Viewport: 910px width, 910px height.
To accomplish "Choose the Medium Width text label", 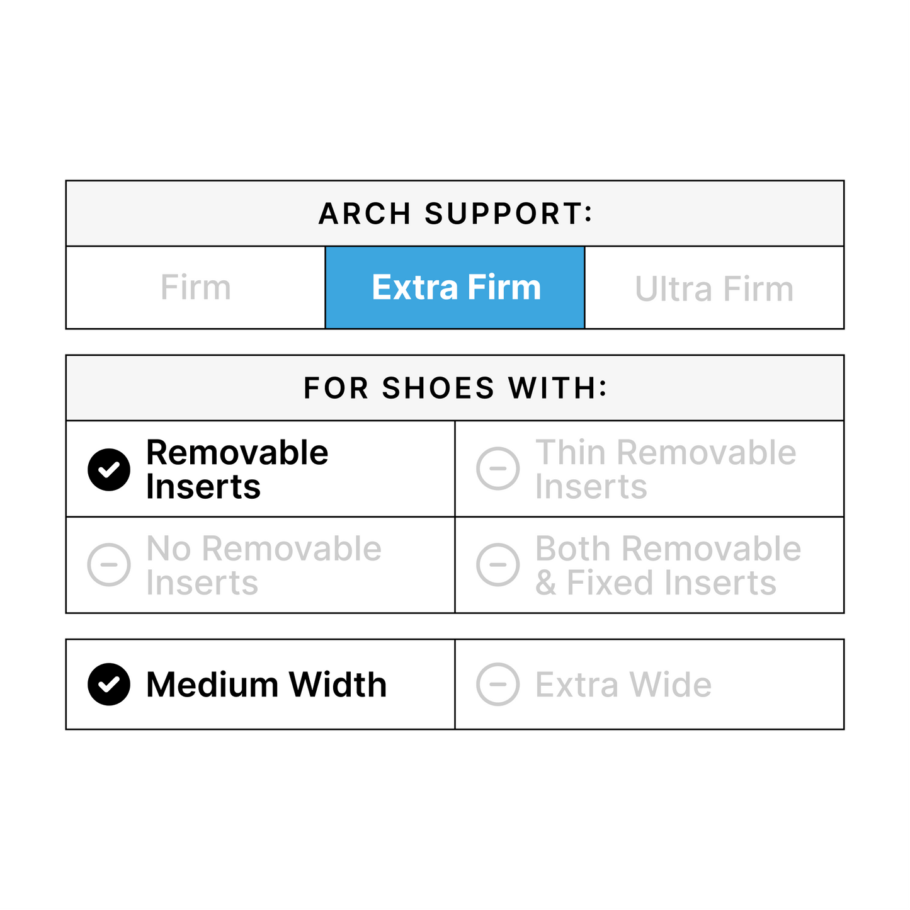I will pyautogui.click(x=266, y=685).
